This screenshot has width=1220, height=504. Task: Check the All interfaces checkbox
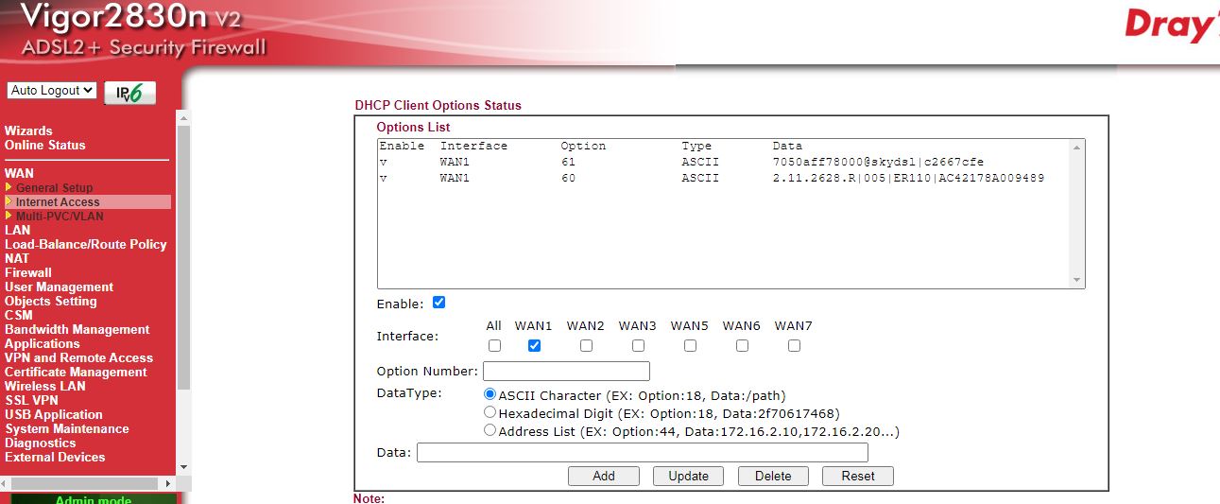point(494,346)
